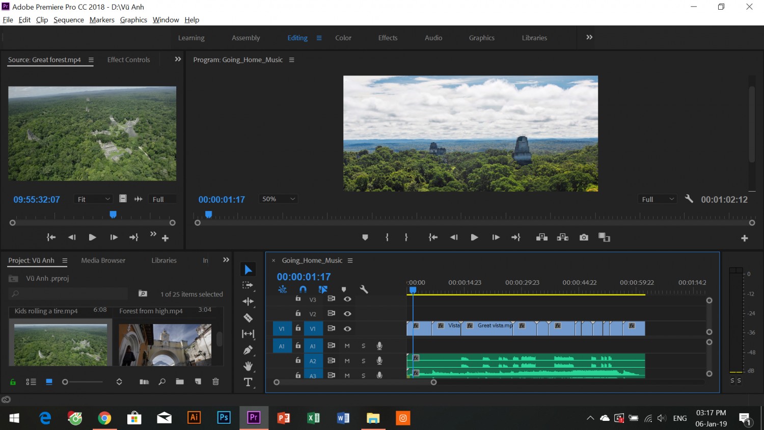Open Program monitor zoom level 50% dropdown
The image size is (764, 430).
[278, 199]
